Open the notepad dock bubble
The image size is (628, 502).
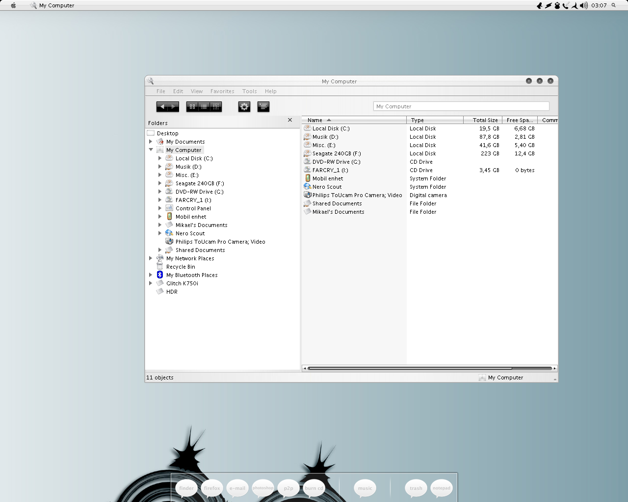[442, 488]
